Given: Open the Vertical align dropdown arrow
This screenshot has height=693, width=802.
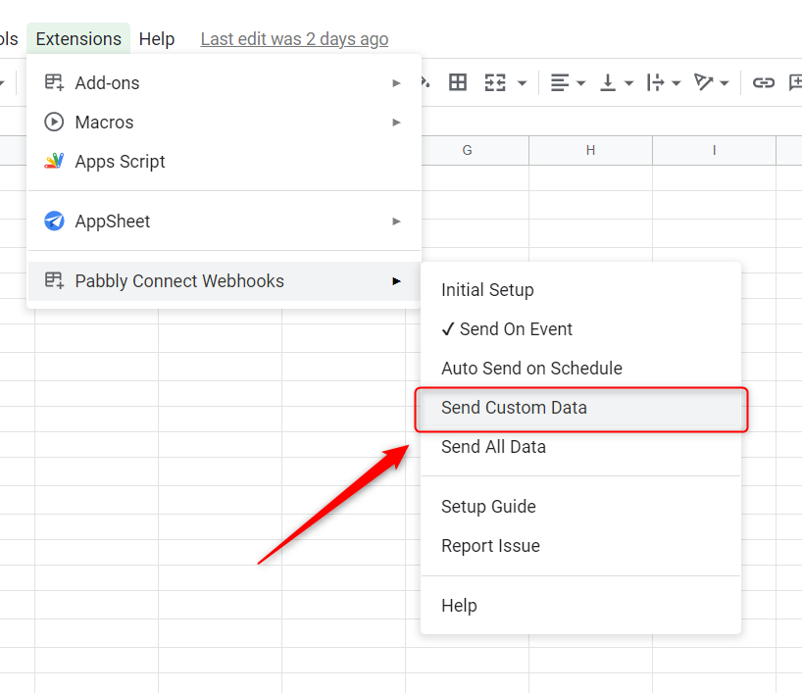Looking at the screenshot, I should pyautogui.click(x=629, y=83).
